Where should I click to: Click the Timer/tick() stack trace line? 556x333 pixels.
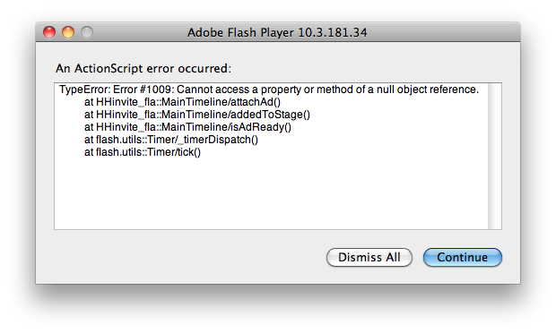click(143, 152)
